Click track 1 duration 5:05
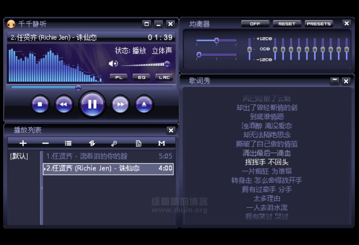The image size is (359, 245). pos(165,156)
